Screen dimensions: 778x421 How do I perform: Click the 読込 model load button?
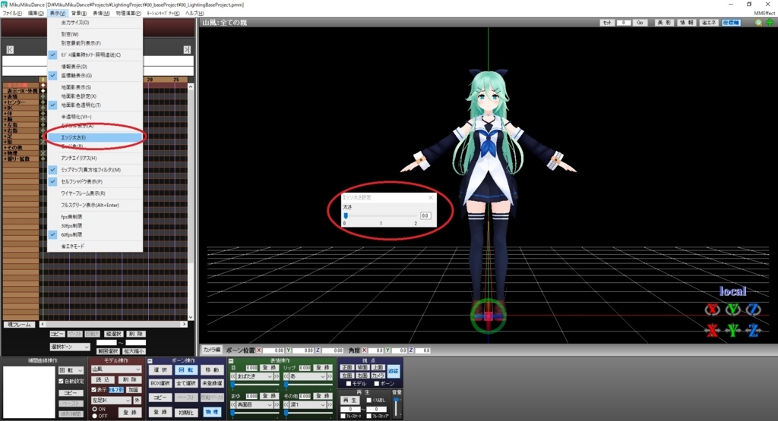point(103,380)
